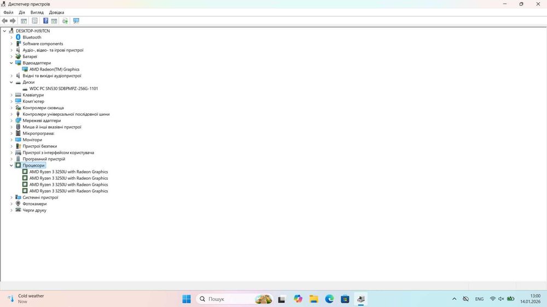
Task: Collapse the Відеоадаптери category
Action: coord(11,63)
